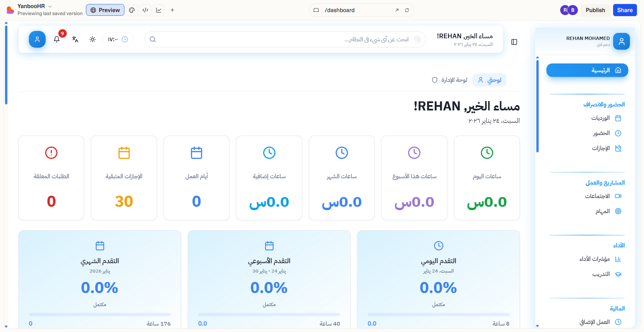644x332 pixels.
Task: Toggle light/dark theme sun icon
Action: tap(93, 39)
